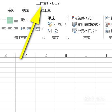The width and height of the screenshot is (112, 112).
Task: Apply percent style
Action: (x=60, y=25)
